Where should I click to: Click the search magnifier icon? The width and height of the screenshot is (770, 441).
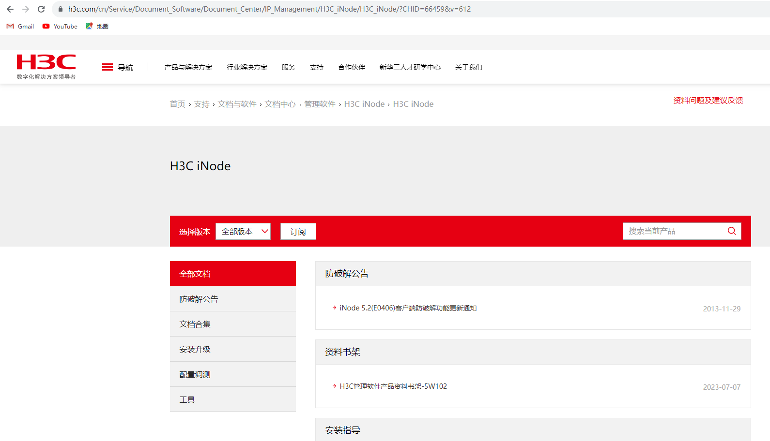coord(732,231)
